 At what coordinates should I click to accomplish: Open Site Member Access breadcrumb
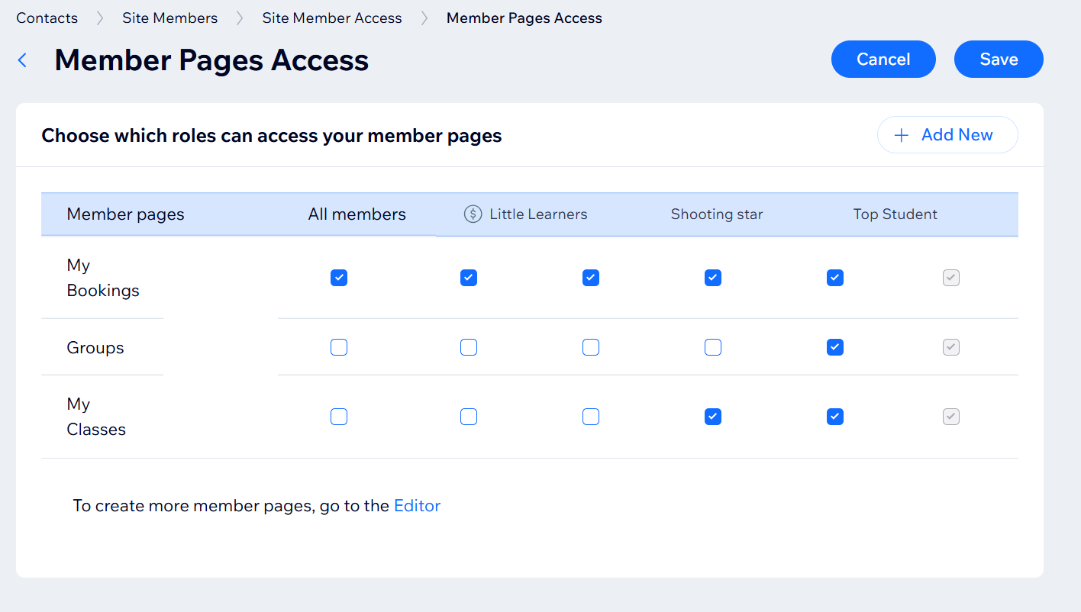331,18
